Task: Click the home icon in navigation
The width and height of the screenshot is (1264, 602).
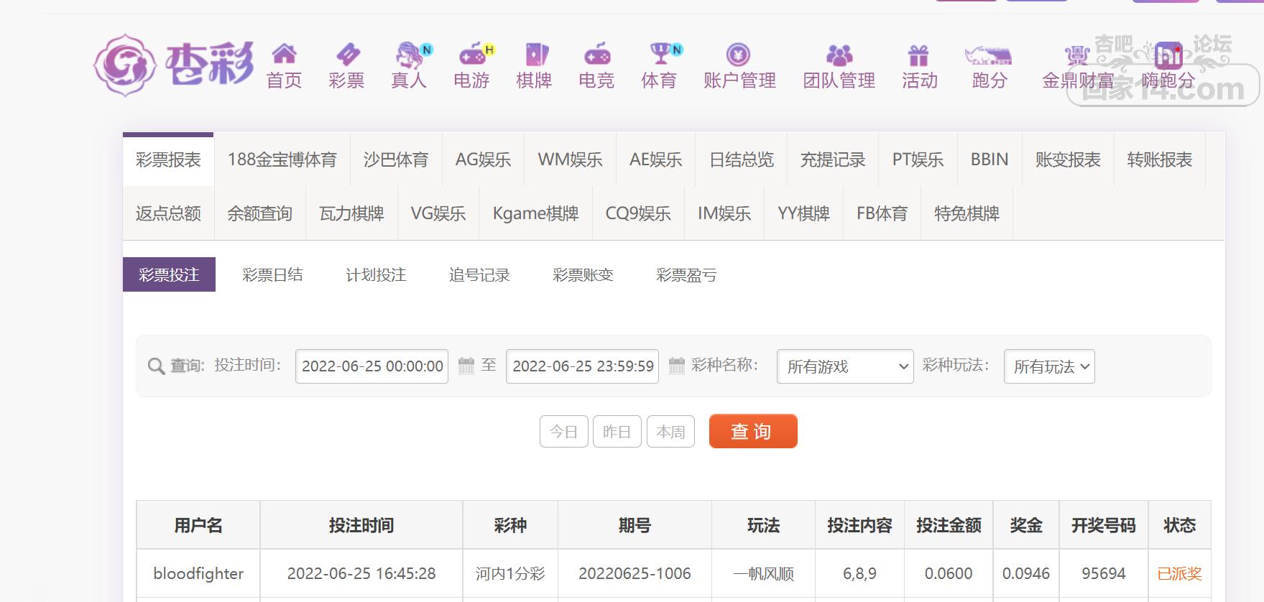Action: (x=284, y=54)
